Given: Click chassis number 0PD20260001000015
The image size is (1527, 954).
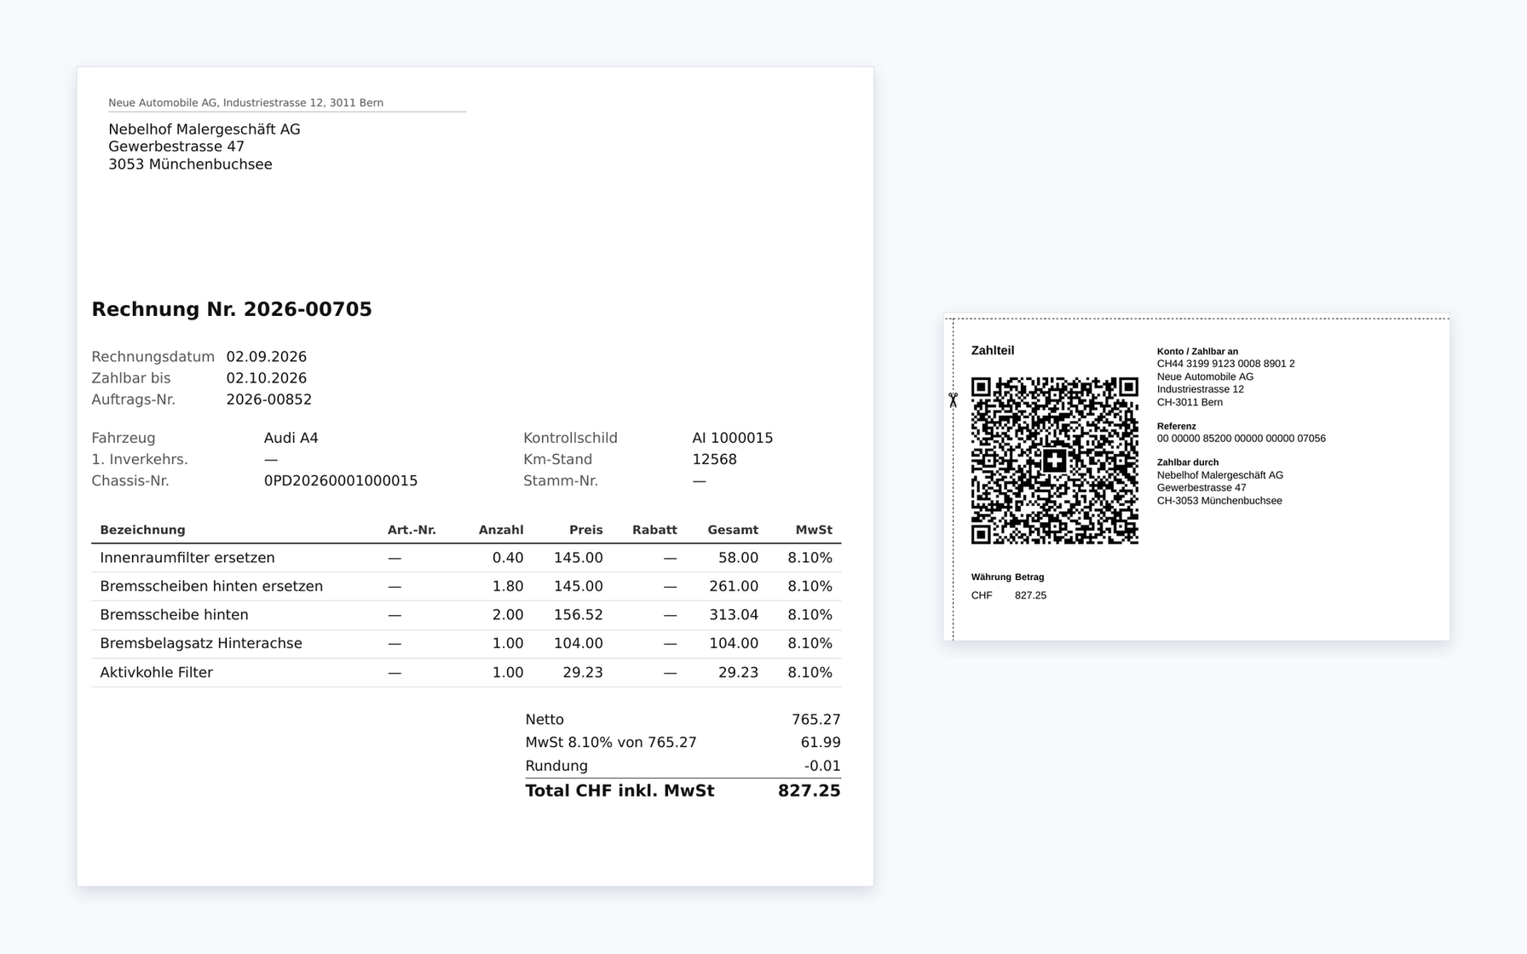Looking at the screenshot, I should point(341,480).
